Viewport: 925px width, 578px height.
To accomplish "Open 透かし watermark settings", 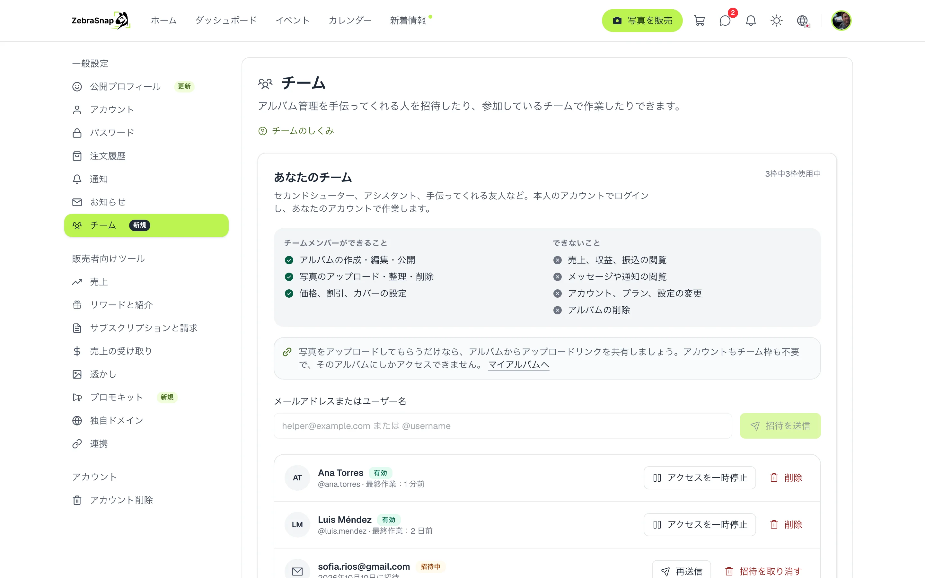I will 146,374.
